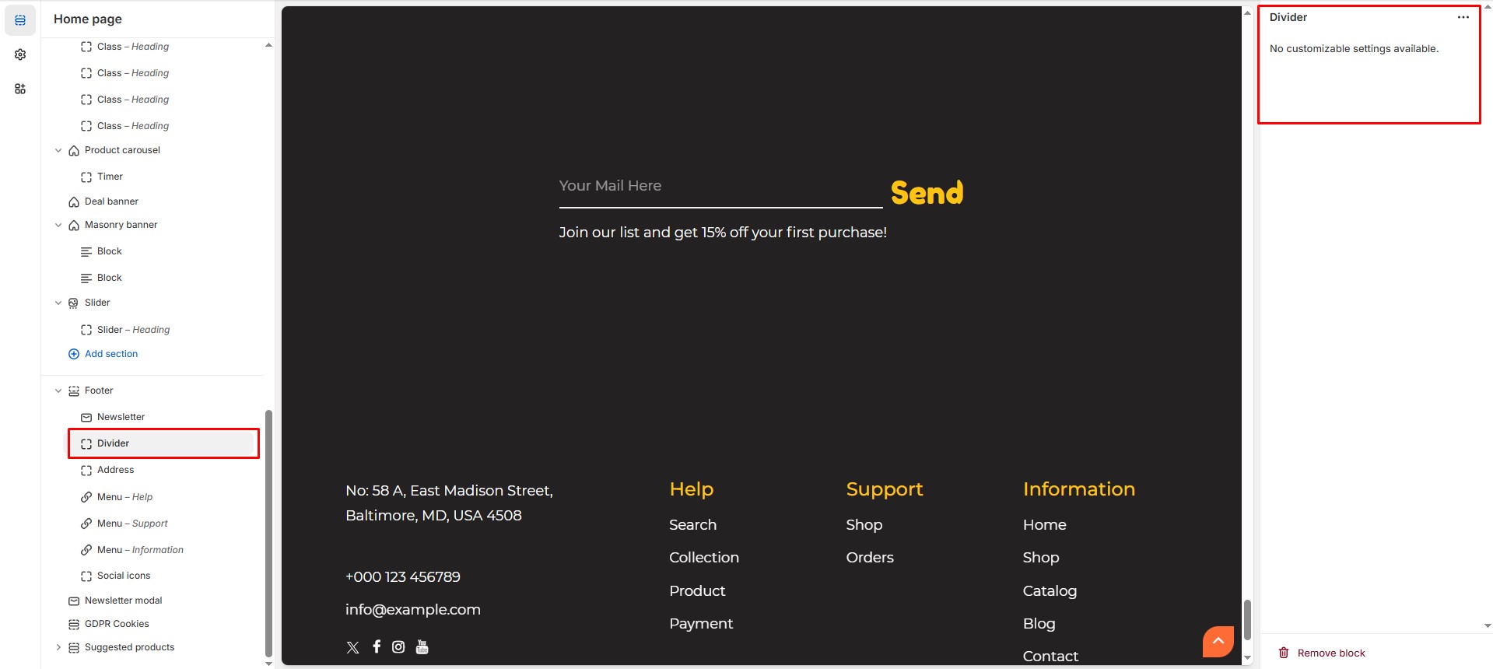Open the Sections panel icon in left rail
The width and height of the screenshot is (1493, 669).
pyautogui.click(x=20, y=20)
